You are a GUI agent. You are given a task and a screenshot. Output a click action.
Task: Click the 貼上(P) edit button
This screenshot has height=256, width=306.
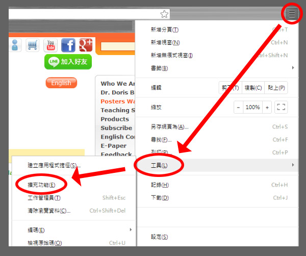[x=276, y=88]
